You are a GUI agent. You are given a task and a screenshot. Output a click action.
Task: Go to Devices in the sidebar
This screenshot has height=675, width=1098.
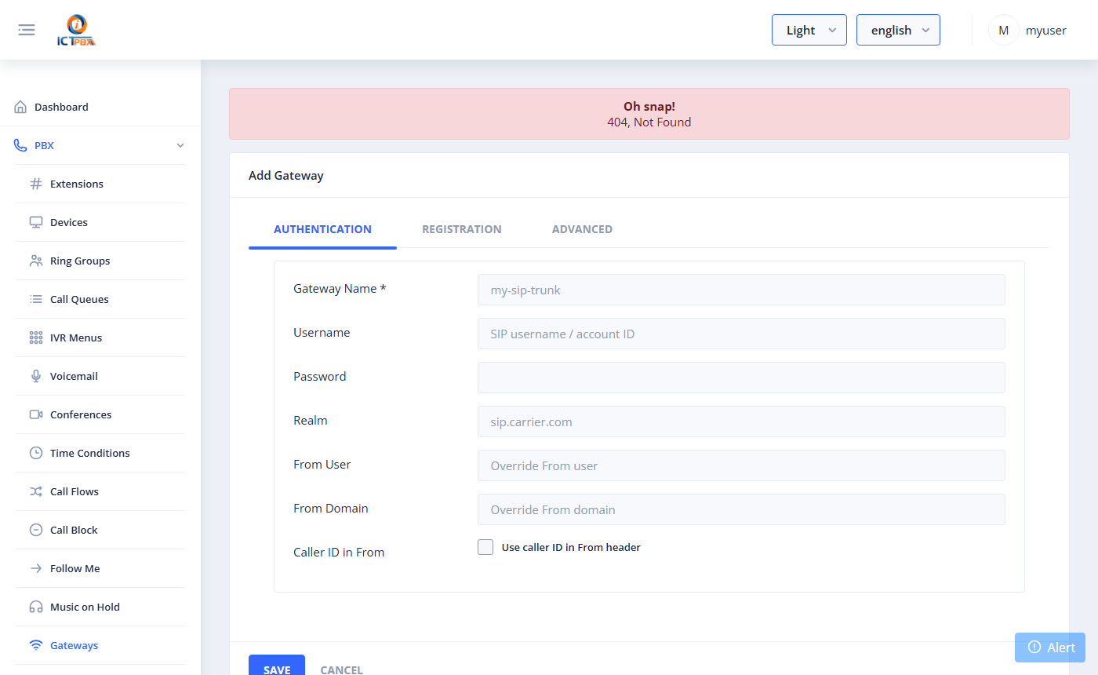(100, 222)
